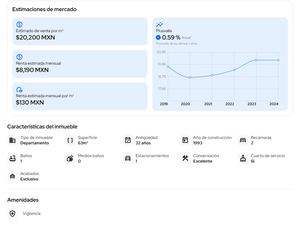This screenshot has height=225, width=300.
Task: Open the $20,200 MXN sale estimate card
Action: tap(80, 31)
